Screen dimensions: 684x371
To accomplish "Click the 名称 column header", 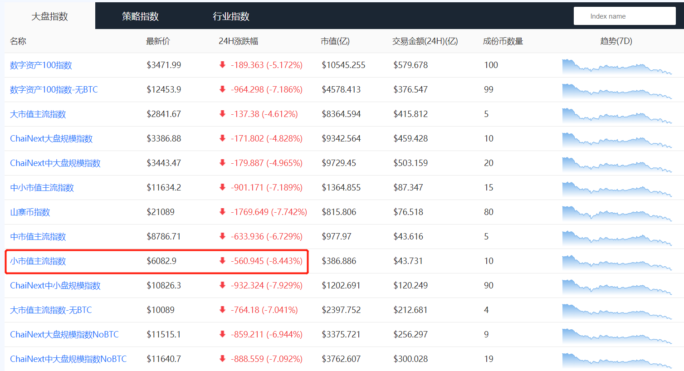I will (x=18, y=41).
